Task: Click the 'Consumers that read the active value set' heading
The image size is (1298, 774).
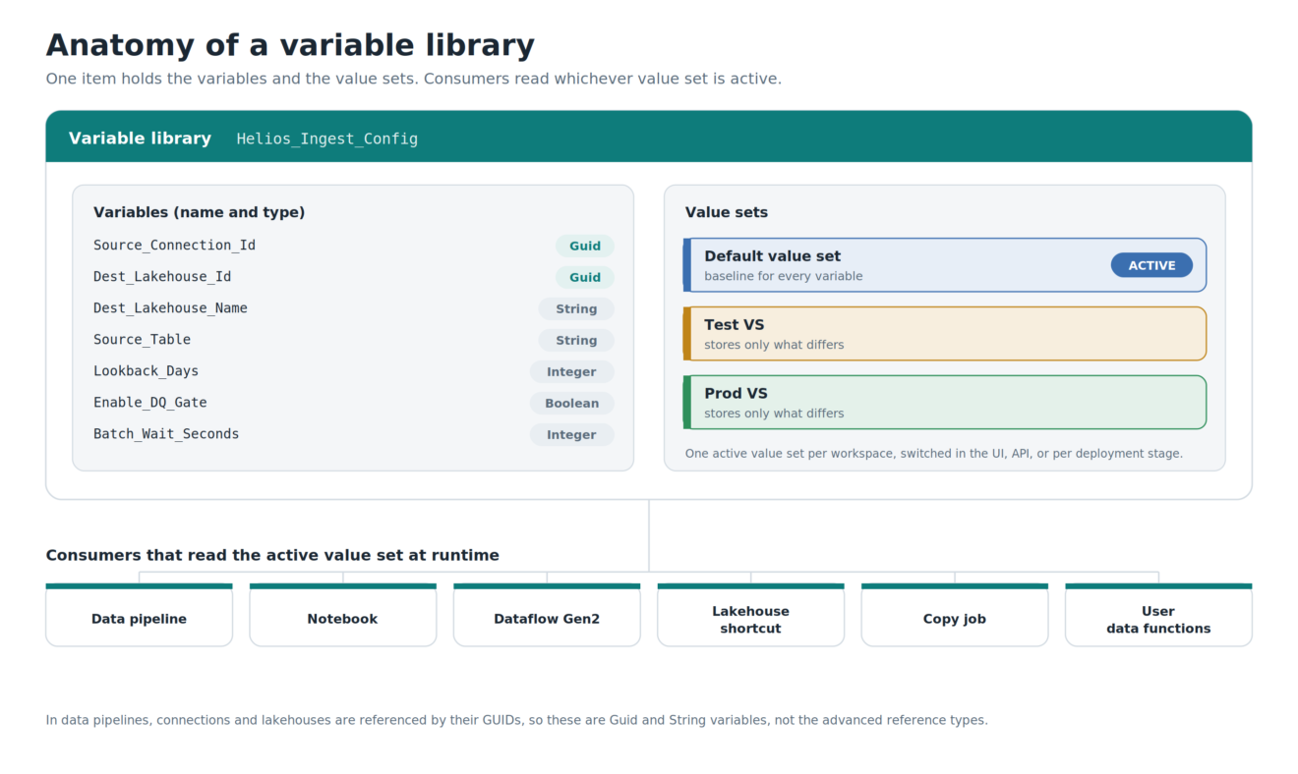Action: tap(272, 555)
